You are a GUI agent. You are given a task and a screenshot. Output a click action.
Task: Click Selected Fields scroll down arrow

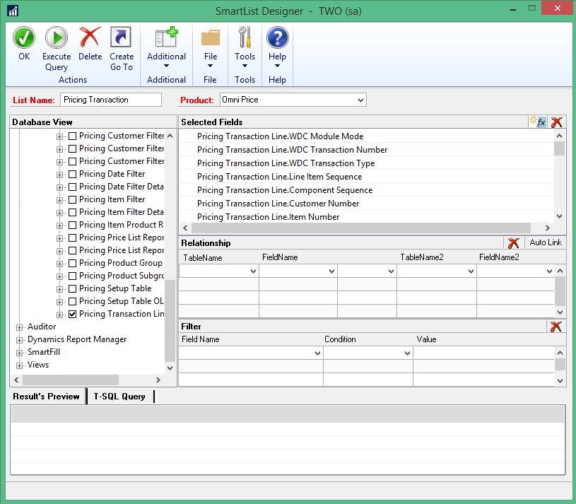coord(559,216)
